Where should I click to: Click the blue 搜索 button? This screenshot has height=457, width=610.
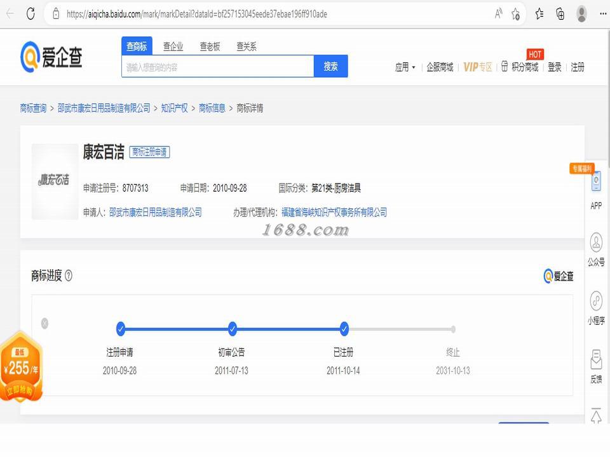[330, 67]
